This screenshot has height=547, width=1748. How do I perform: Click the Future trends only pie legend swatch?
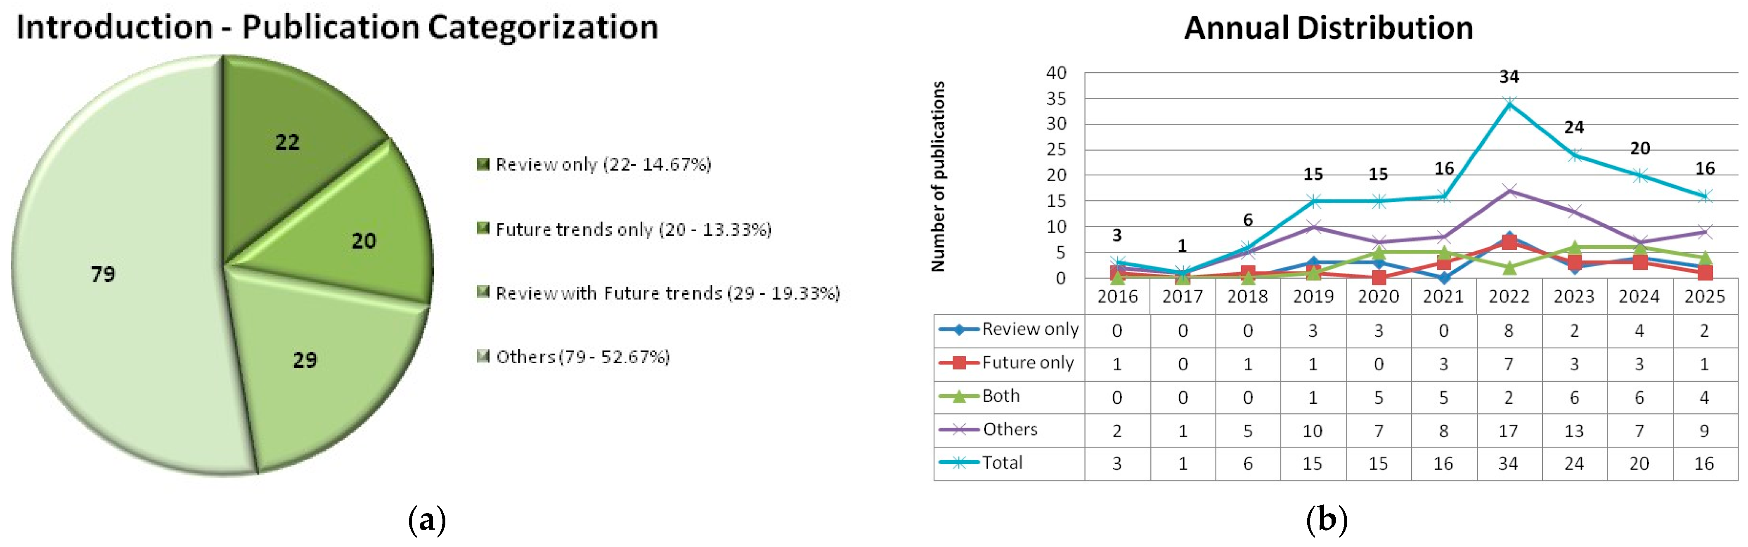(x=483, y=228)
